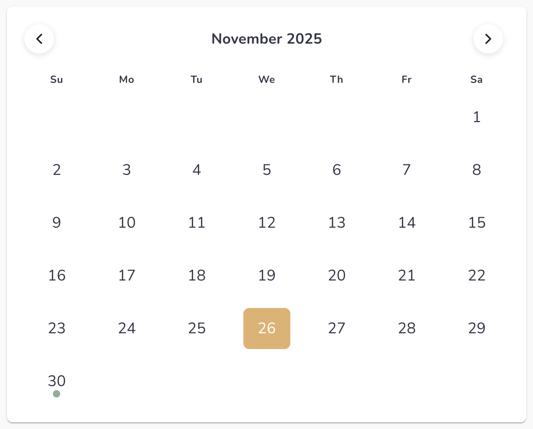
Task: Choose date 13 on Thursday
Action: [x=337, y=223]
